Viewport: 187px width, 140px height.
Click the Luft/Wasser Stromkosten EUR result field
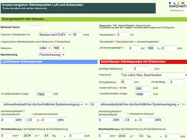pyautogui.click(x=76, y=136)
